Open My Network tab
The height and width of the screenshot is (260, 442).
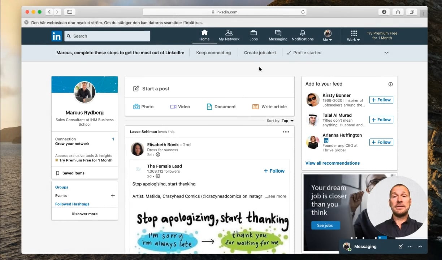point(229,35)
